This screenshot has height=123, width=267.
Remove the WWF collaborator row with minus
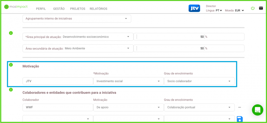click(239, 107)
